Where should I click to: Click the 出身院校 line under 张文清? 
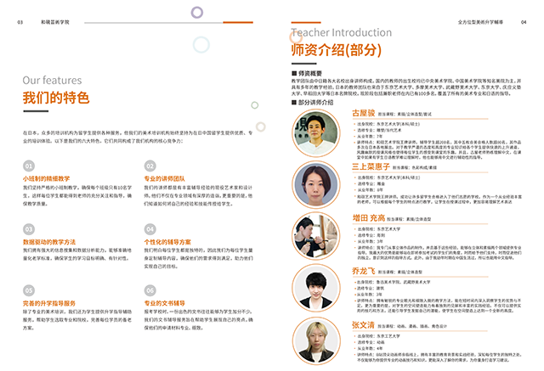(x=378, y=336)
